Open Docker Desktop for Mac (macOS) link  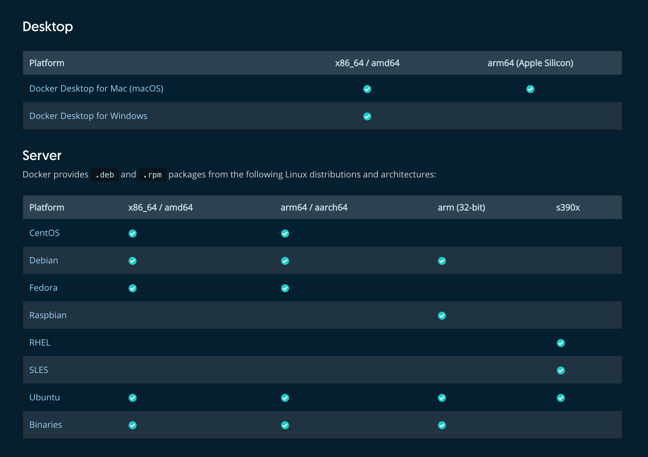(96, 88)
